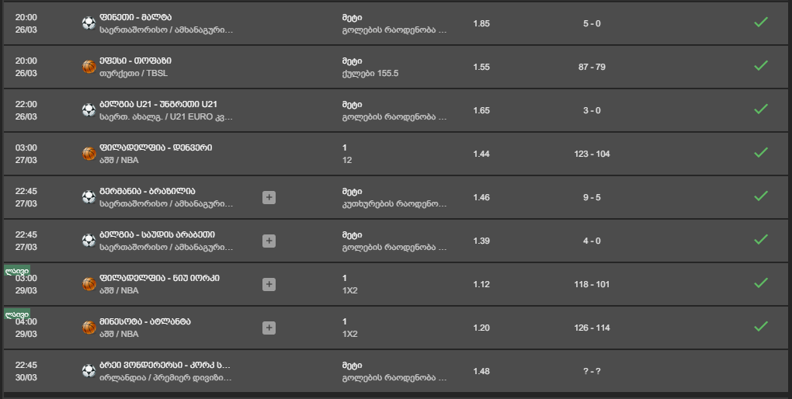792x399 pixels.
Task: Expand the ბელგია - საუდის არაბეთი match details
Action: point(269,241)
